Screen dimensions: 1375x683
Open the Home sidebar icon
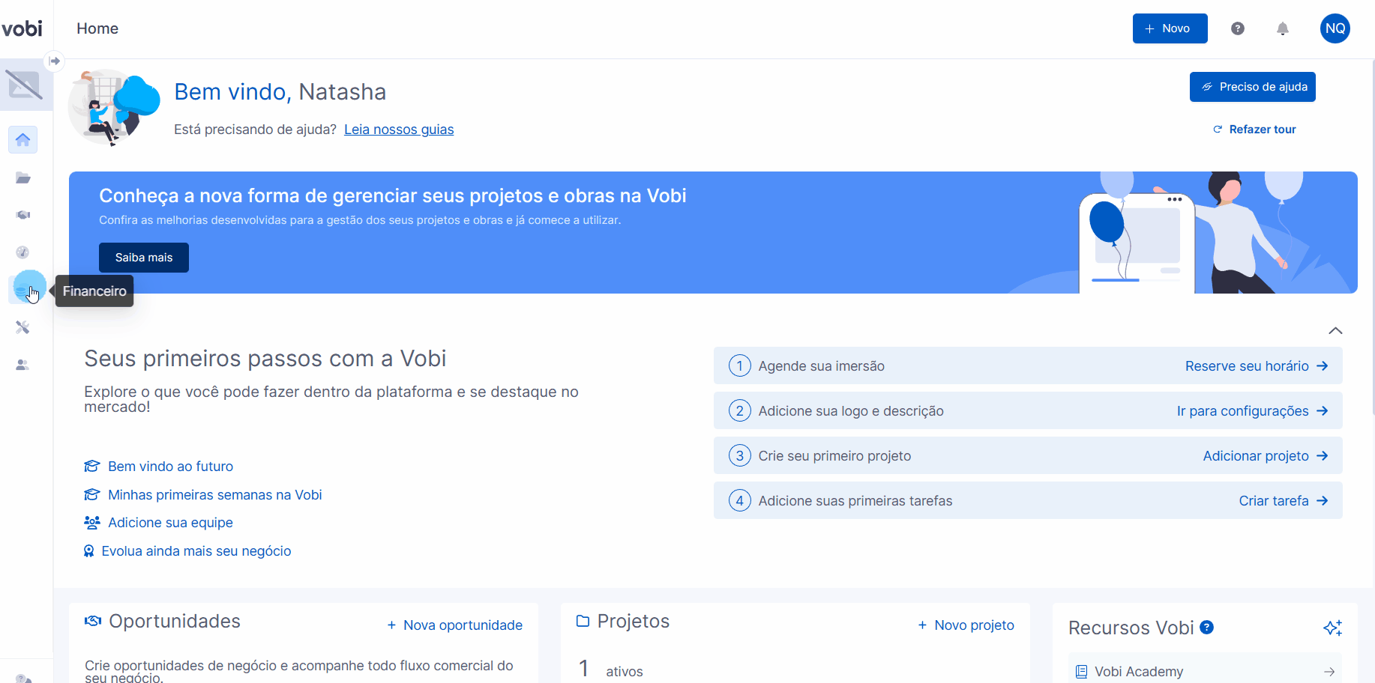pyautogui.click(x=22, y=139)
